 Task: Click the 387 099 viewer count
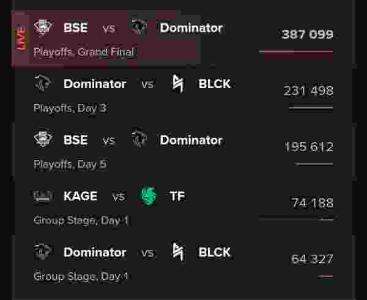tap(307, 34)
